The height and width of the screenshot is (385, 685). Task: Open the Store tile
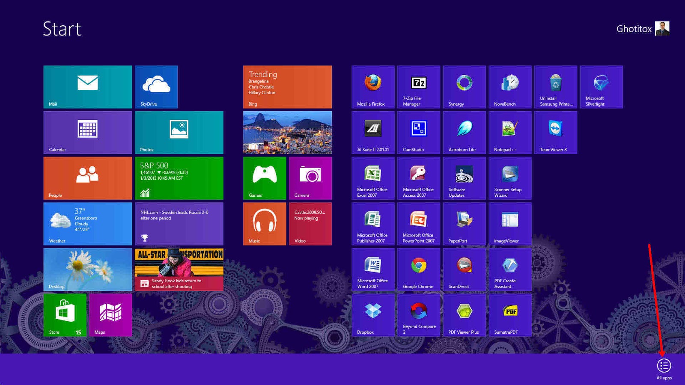pos(65,315)
